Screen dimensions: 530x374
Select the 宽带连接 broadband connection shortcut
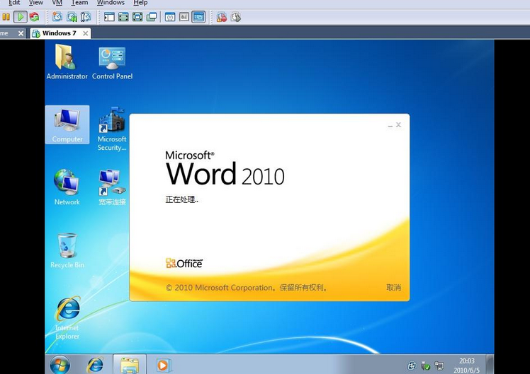click(x=112, y=187)
